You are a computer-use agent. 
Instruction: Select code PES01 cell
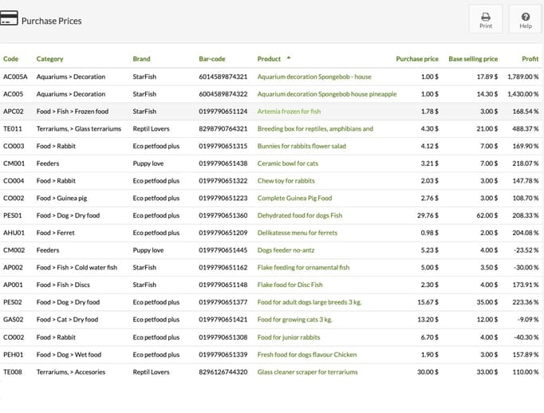coord(13,215)
